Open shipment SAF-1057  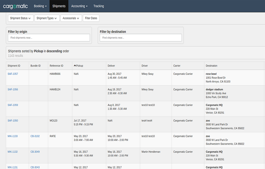[13, 74]
